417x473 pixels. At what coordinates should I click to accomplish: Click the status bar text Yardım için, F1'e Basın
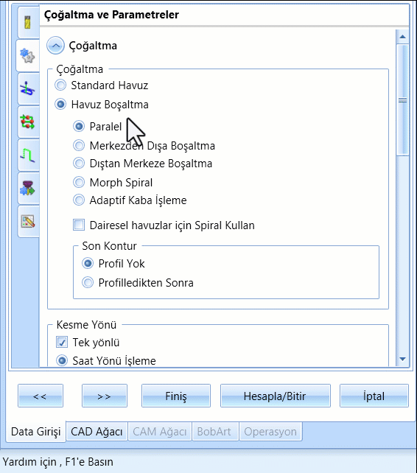point(58,461)
